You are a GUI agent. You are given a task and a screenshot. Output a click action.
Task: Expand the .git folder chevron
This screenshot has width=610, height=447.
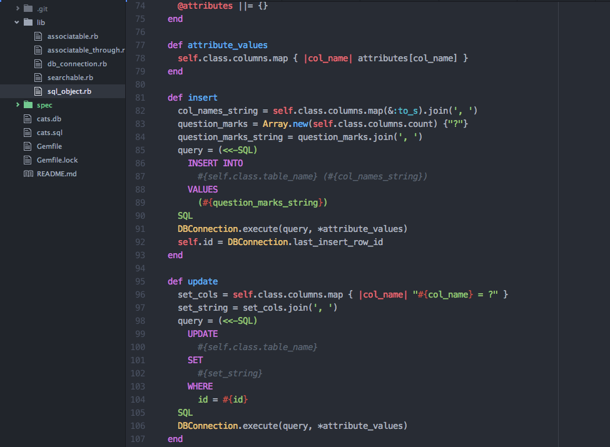click(x=18, y=9)
